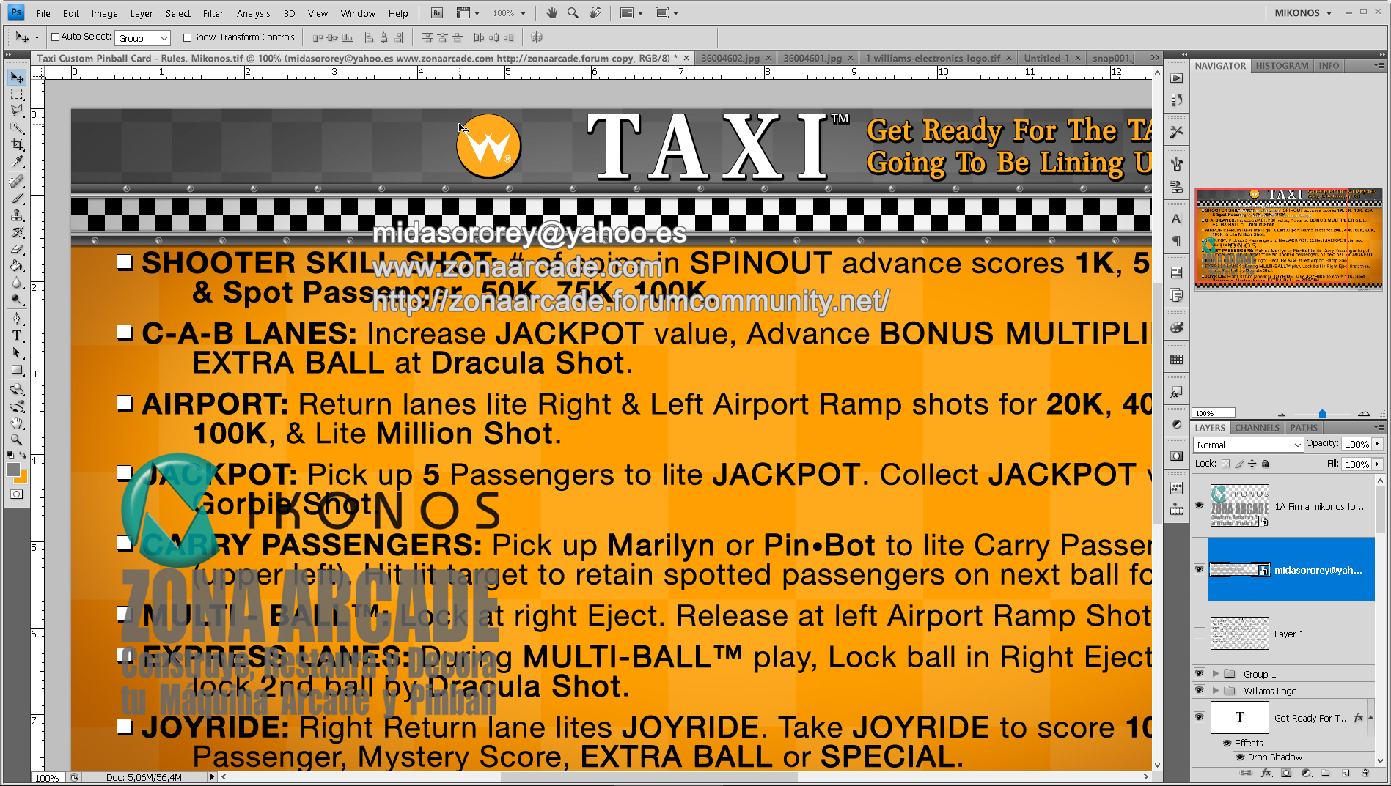
Task: Select the Path Selection tool
Action: 17,352
